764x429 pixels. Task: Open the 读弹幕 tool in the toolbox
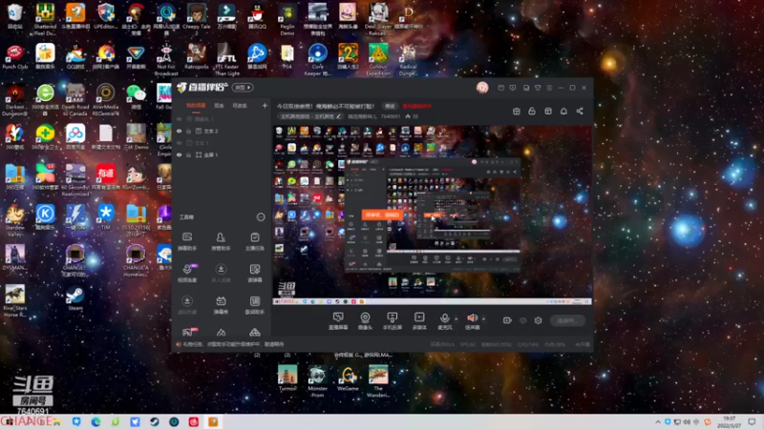point(255,274)
